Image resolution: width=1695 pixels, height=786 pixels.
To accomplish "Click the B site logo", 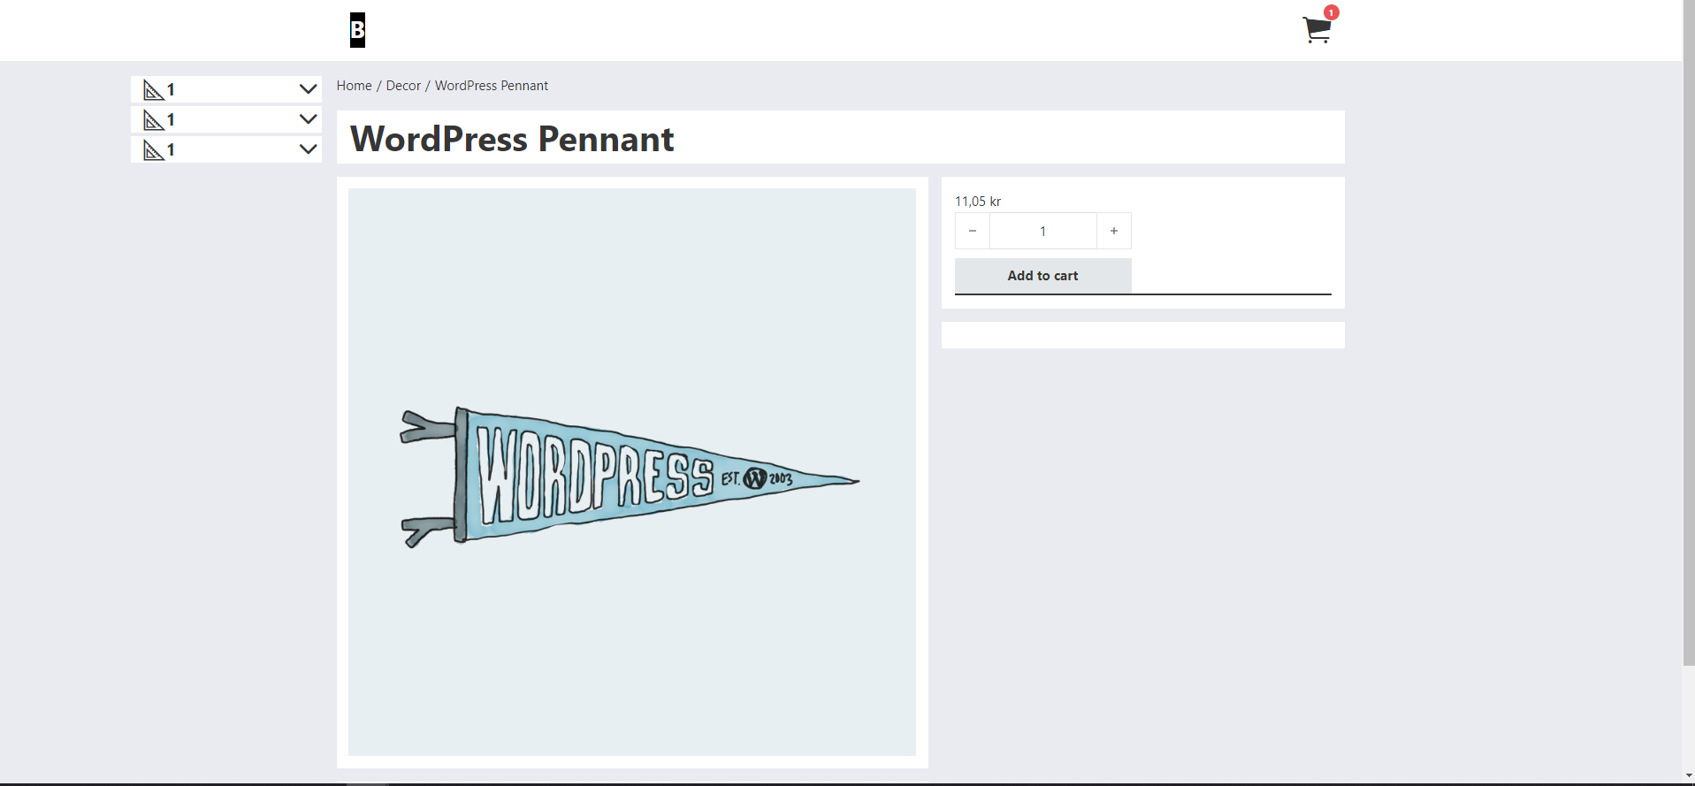I will tap(357, 30).
